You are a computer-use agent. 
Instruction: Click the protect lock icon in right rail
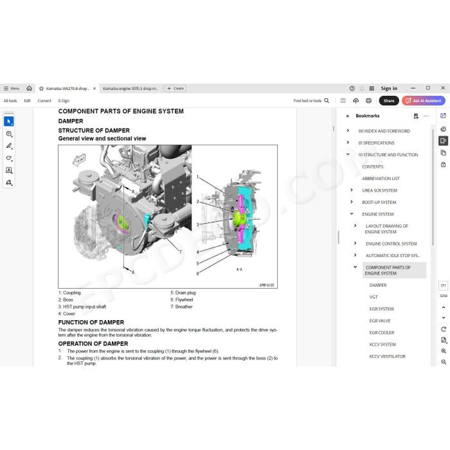click(x=444, y=165)
